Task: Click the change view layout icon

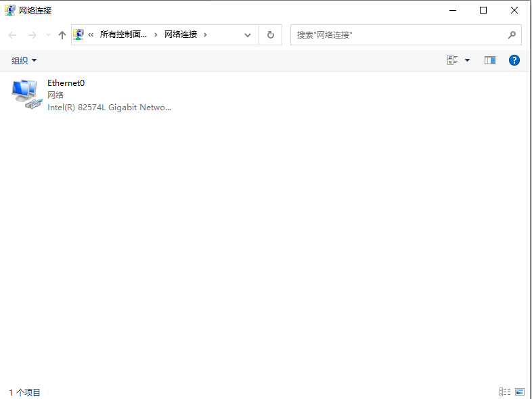Action: (452, 60)
